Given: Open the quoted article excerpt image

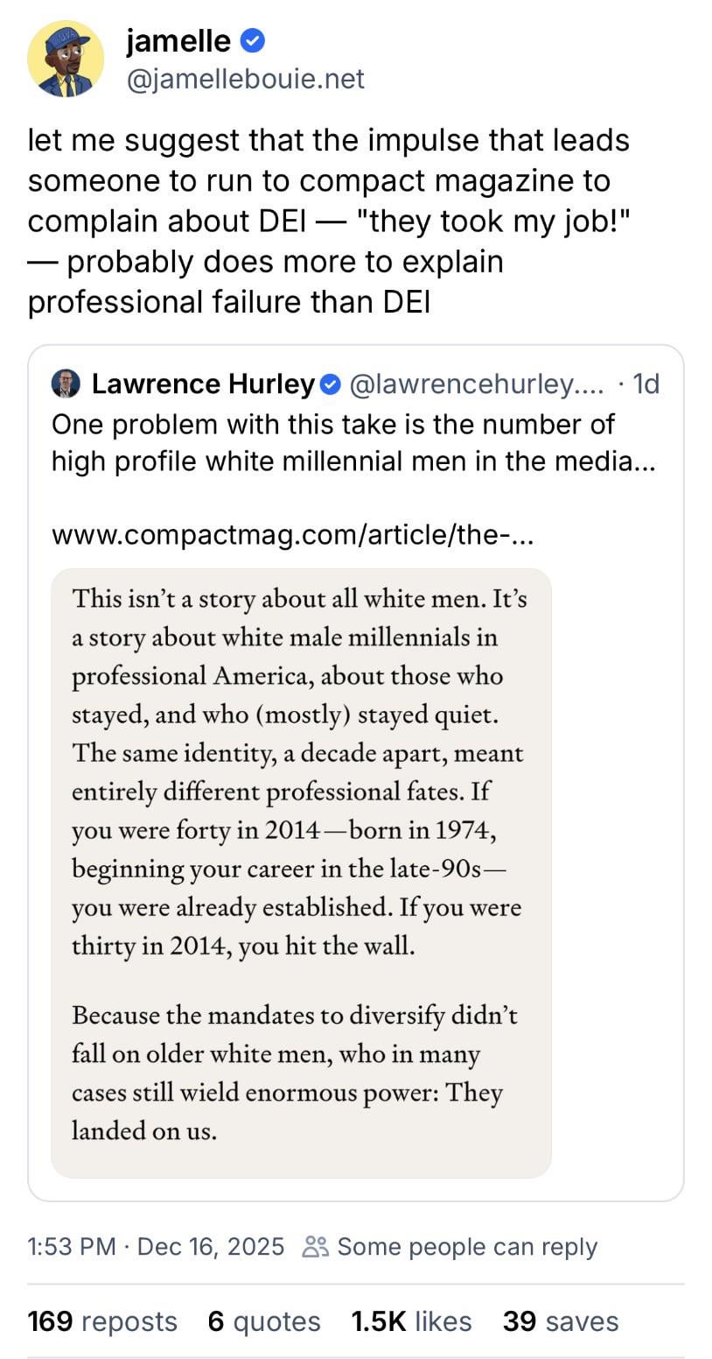Looking at the screenshot, I should tap(301, 872).
